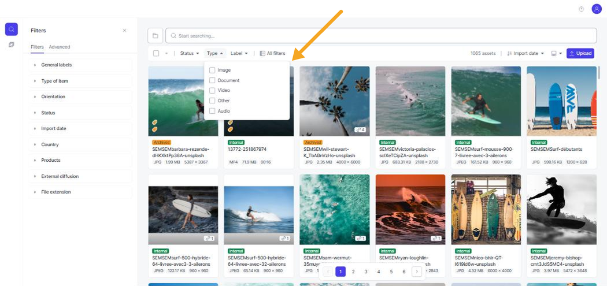Open the display mode dropdown
The width and height of the screenshot is (607, 286).
[556, 53]
